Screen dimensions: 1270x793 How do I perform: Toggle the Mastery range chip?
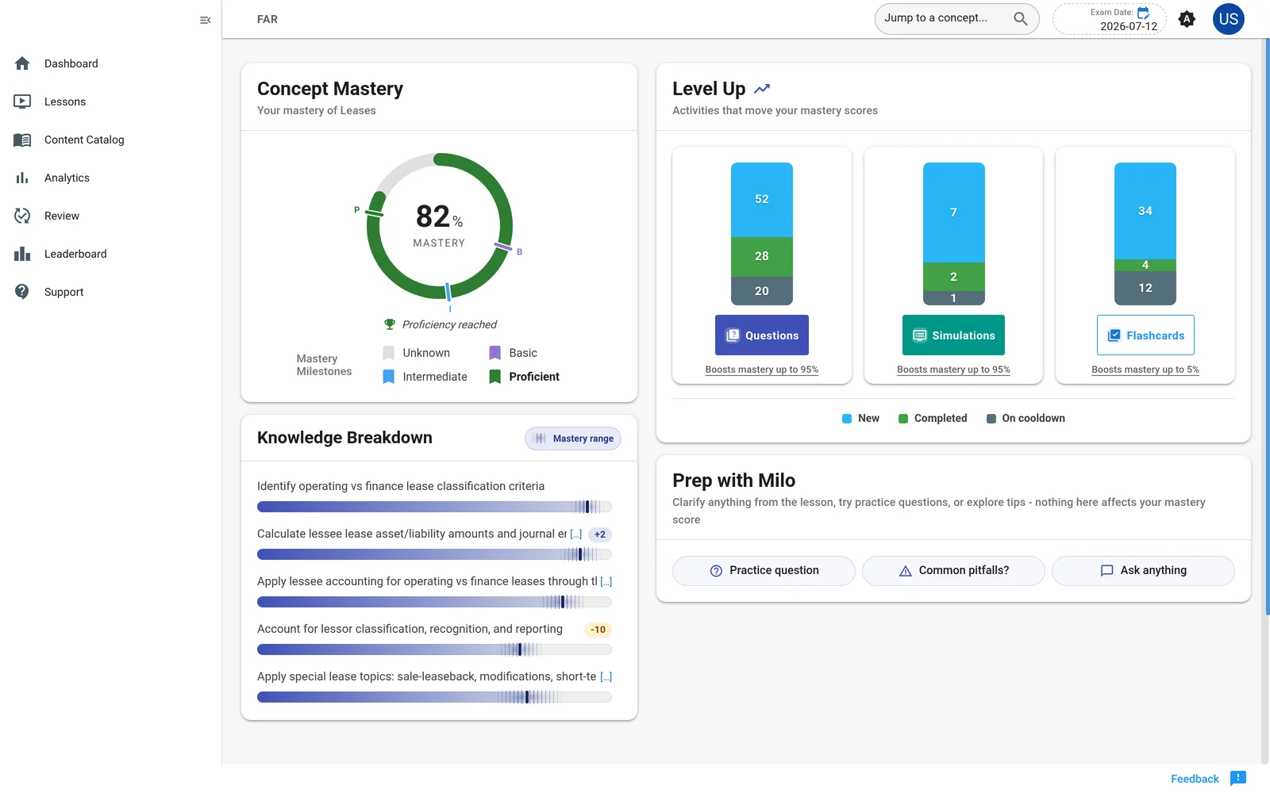click(573, 439)
